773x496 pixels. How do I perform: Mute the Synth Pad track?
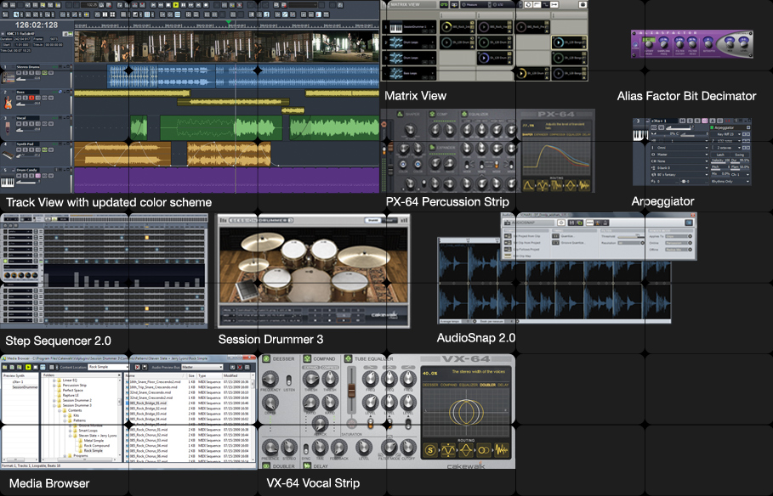20,149
